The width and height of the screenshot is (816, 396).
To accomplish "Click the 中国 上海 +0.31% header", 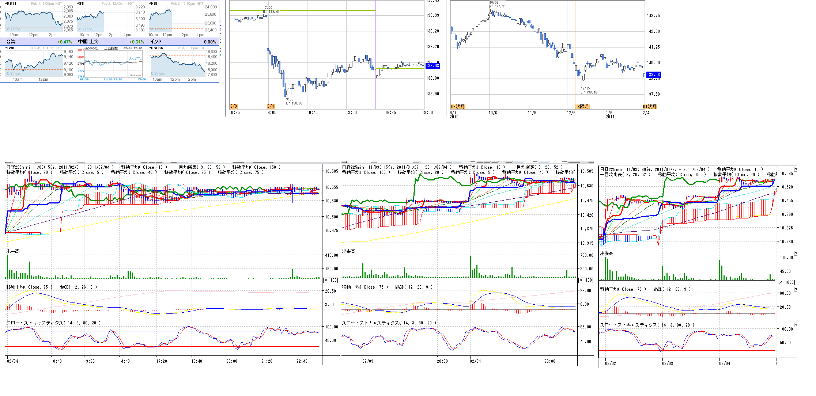I will coord(111,42).
